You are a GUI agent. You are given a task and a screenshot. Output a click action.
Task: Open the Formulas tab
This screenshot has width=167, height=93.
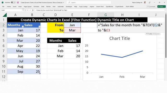[x=36, y=6]
